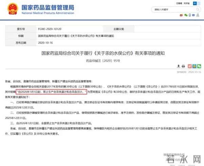Viewport: 204px width, 166px height.
Task: Download the document via download icon
Action: point(178,66)
